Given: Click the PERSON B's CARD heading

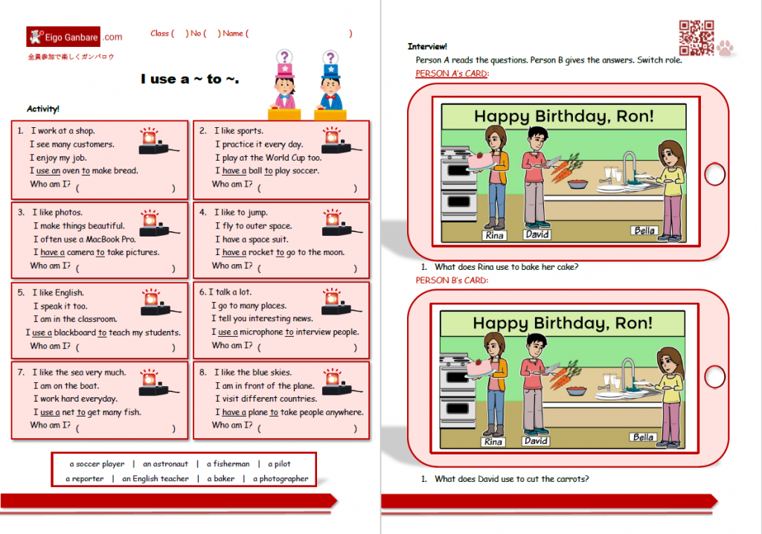Looking at the screenshot, I should (451, 280).
